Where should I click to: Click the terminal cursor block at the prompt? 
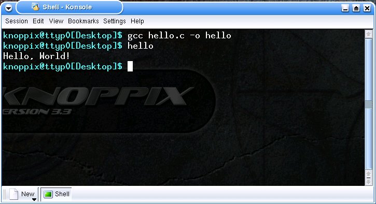[x=130, y=66]
